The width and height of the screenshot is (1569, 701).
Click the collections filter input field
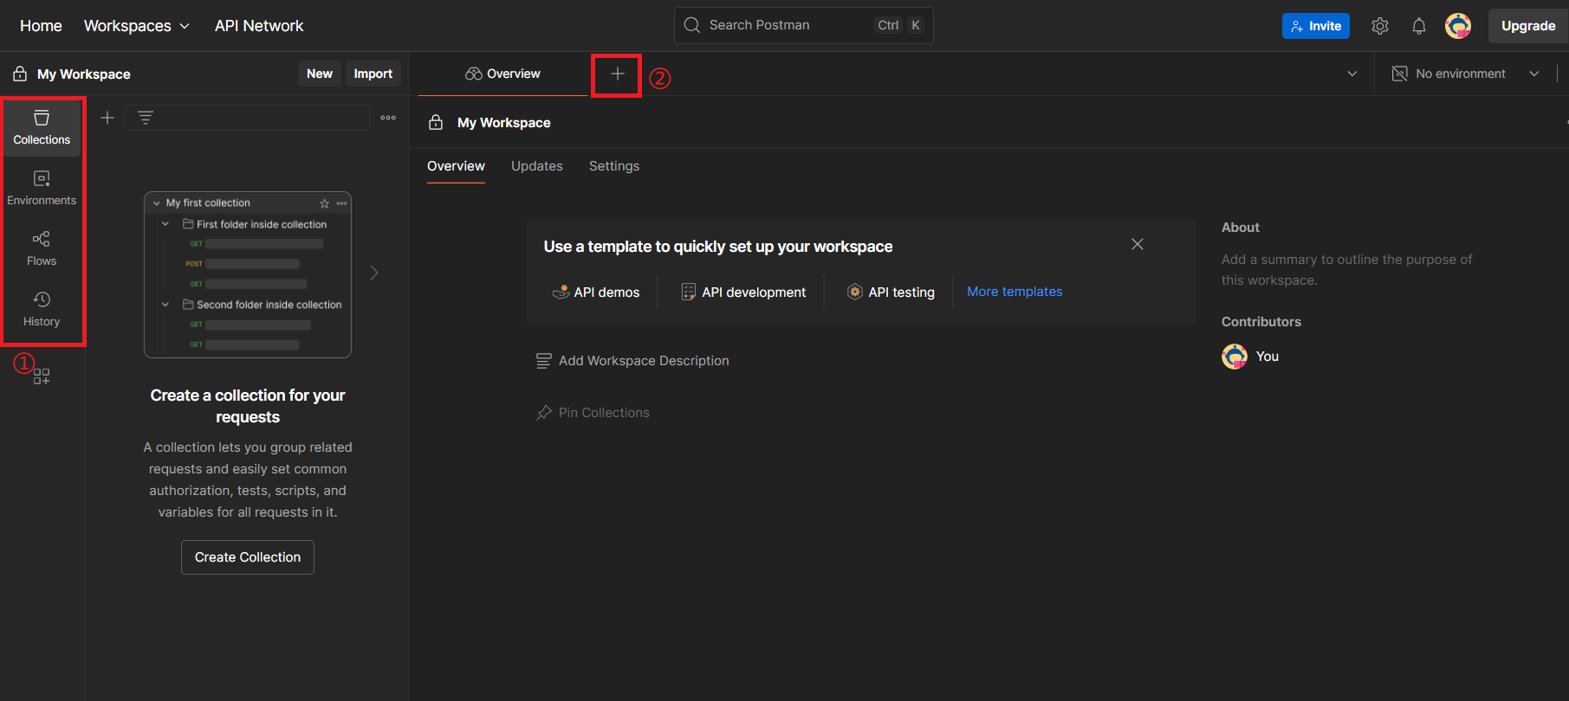click(248, 118)
